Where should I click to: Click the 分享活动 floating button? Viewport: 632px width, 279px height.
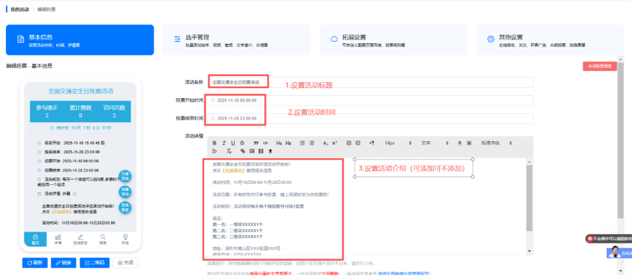(x=125, y=176)
